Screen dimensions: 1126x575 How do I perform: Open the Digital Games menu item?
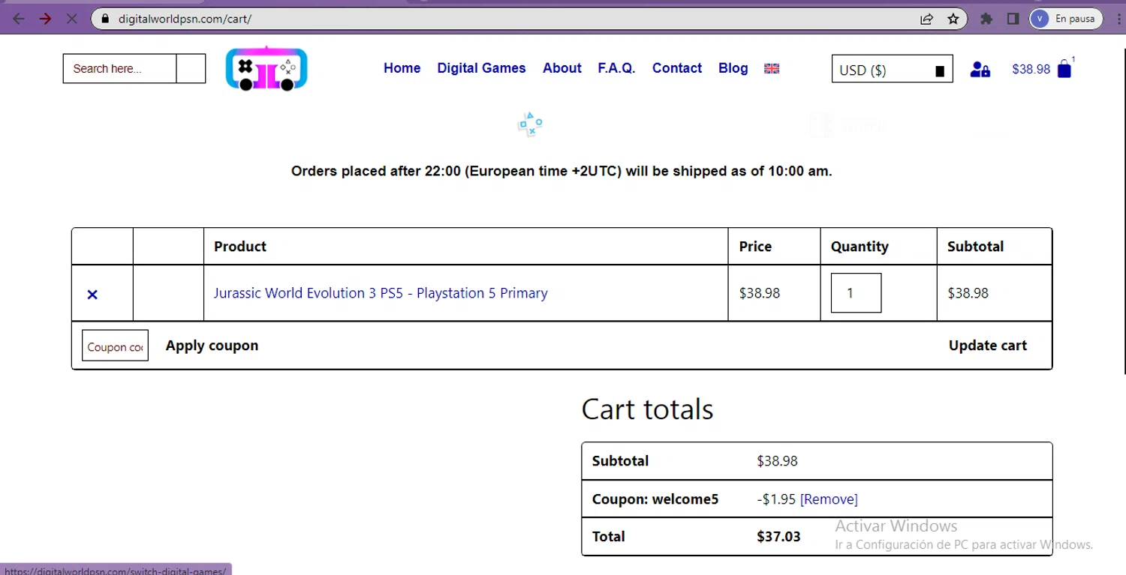(481, 68)
